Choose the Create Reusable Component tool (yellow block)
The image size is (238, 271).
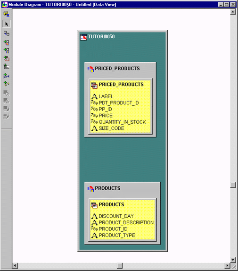7,51
